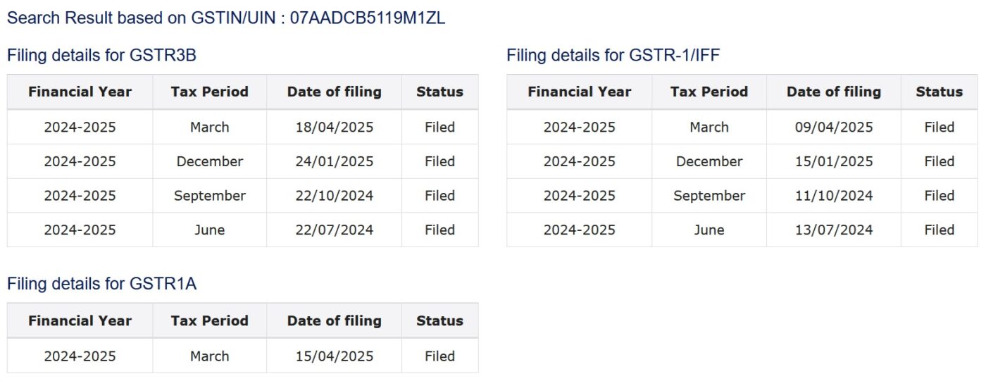Click the 09/04/2025 filing date cell
Screen dimensions: 986x381
tap(833, 127)
